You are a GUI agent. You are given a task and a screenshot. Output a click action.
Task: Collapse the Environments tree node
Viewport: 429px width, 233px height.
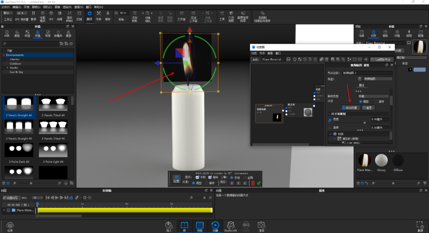tap(4, 55)
